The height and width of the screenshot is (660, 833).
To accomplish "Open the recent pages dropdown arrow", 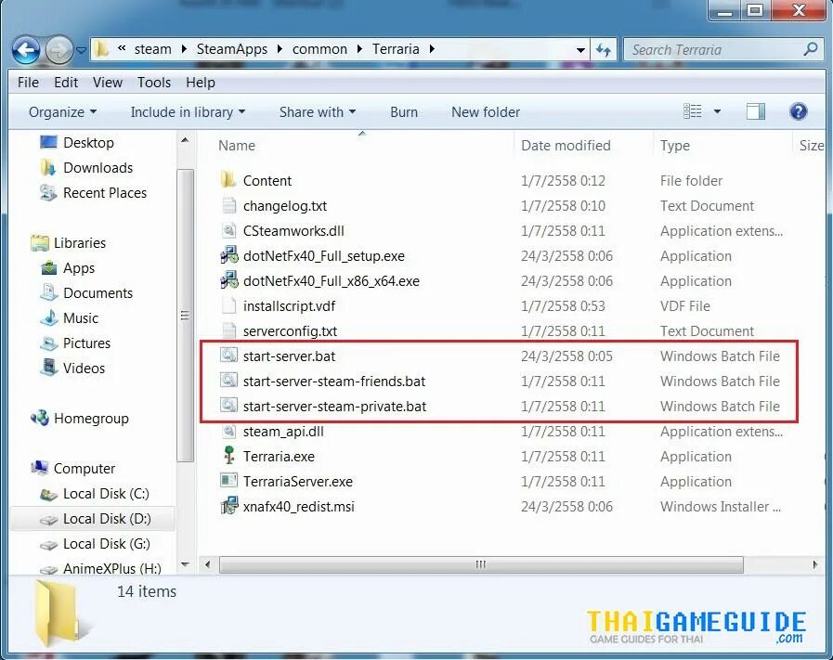I will (82, 50).
